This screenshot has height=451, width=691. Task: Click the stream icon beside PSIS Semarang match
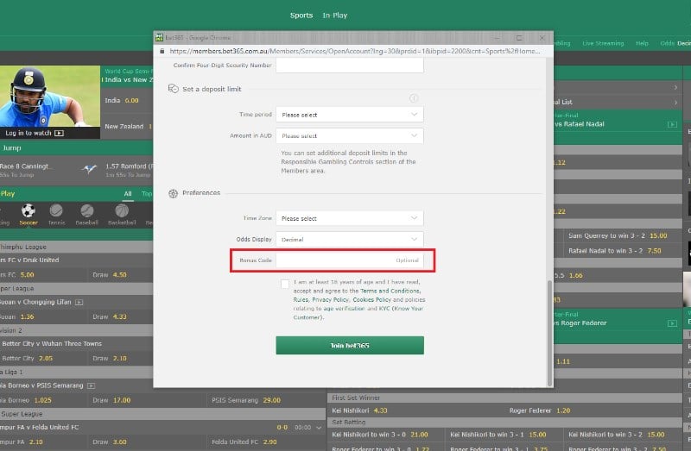(x=91, y=385)
